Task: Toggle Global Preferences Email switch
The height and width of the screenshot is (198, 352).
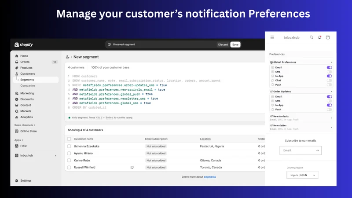Action: coord(329,67)
